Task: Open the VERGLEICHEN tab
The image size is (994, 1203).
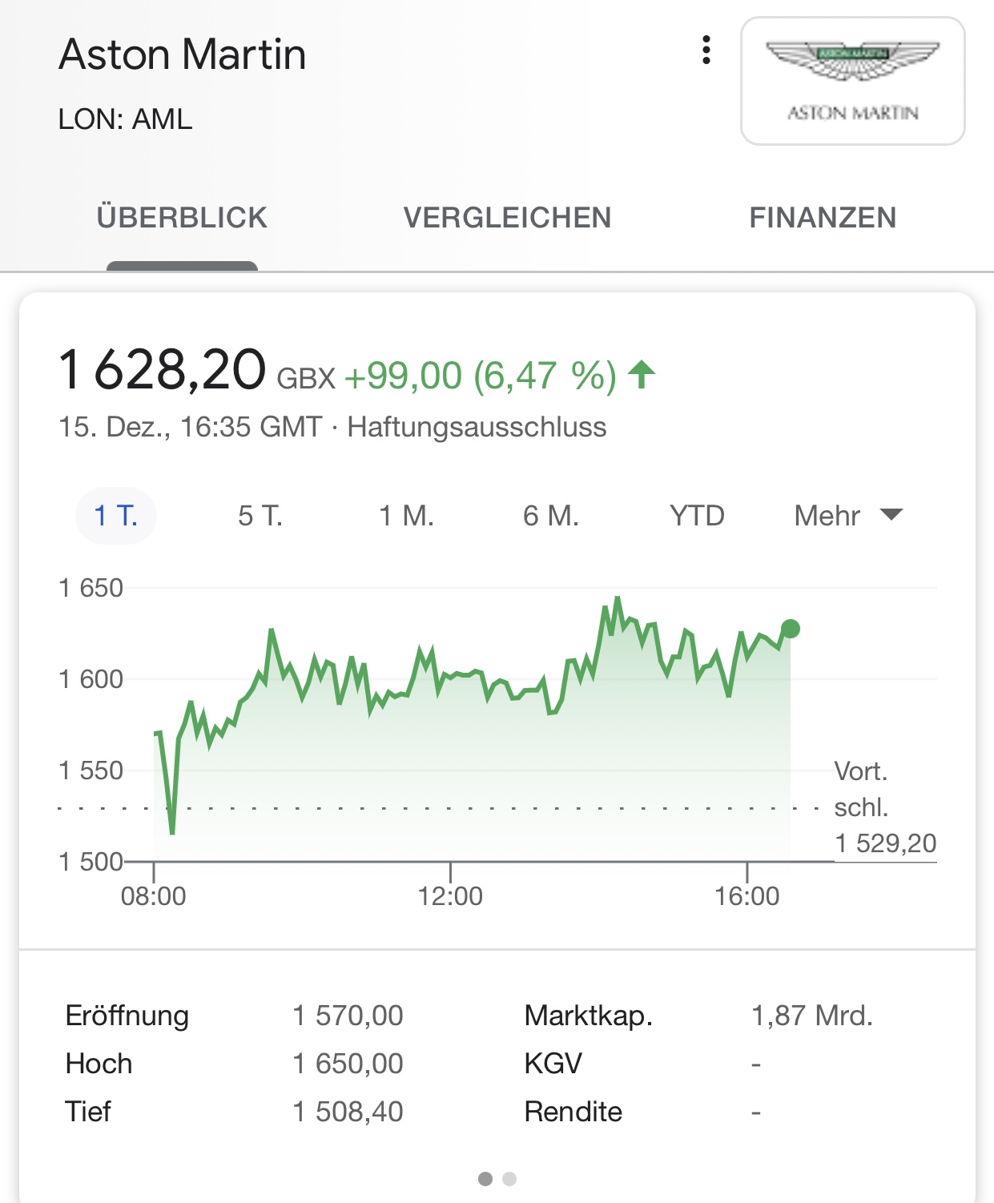Action: (507, 218)
